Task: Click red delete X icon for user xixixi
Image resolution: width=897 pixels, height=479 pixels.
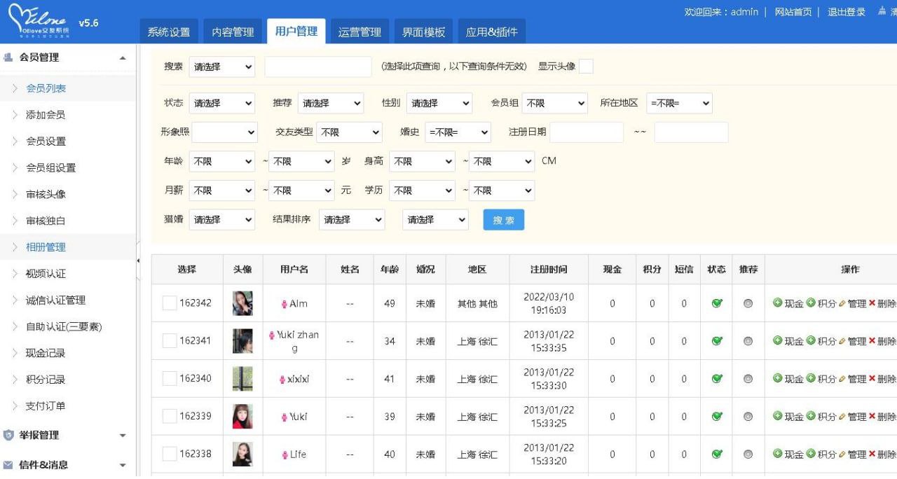Action: coord(872,379)
